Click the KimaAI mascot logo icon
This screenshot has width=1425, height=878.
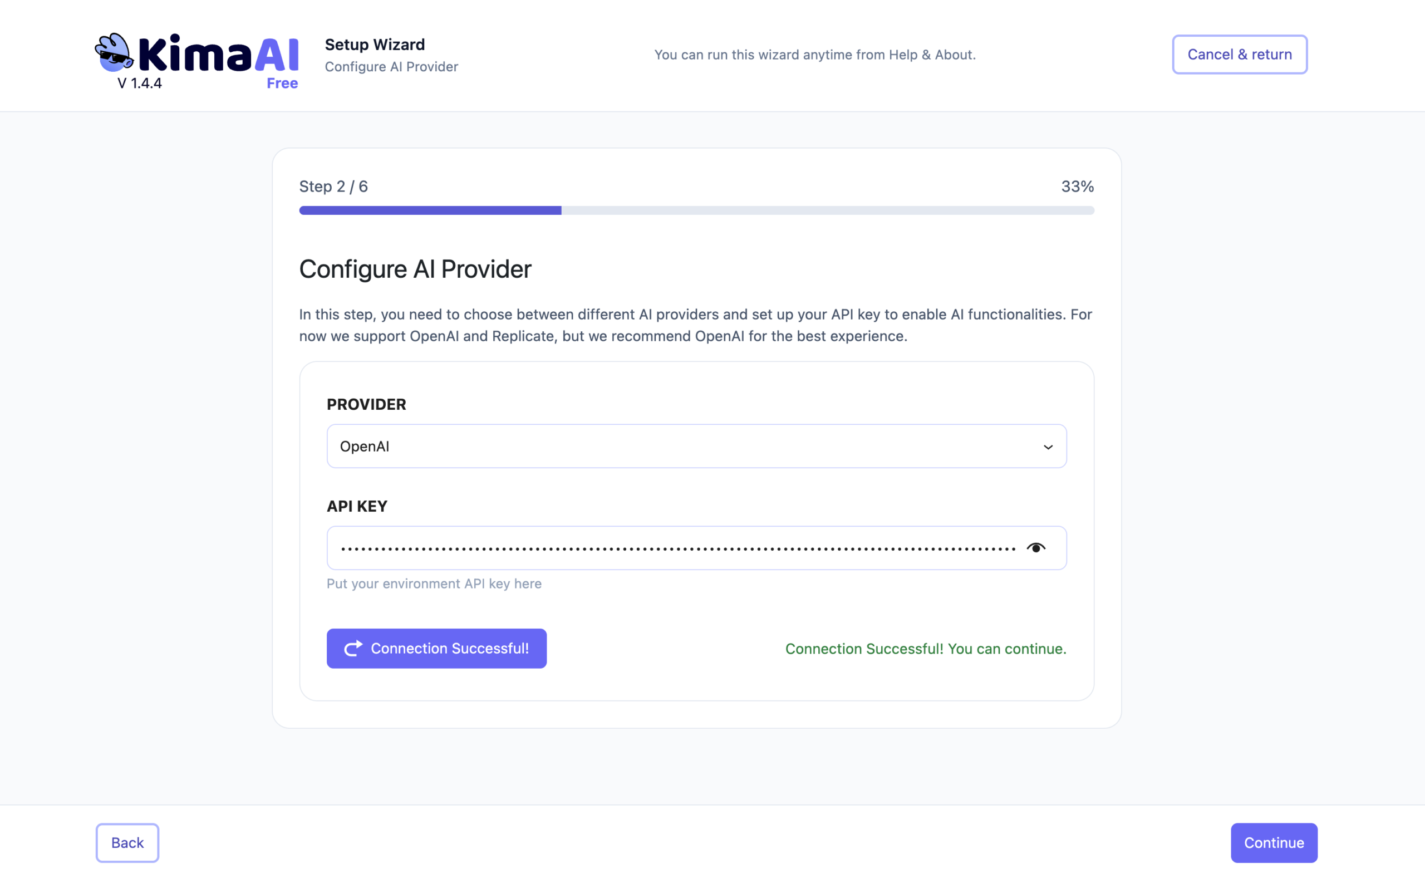point(114,53)
